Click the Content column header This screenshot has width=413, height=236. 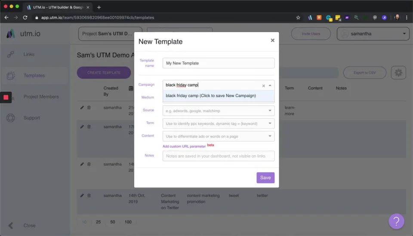pyautogui.click(x=315, y=88)
